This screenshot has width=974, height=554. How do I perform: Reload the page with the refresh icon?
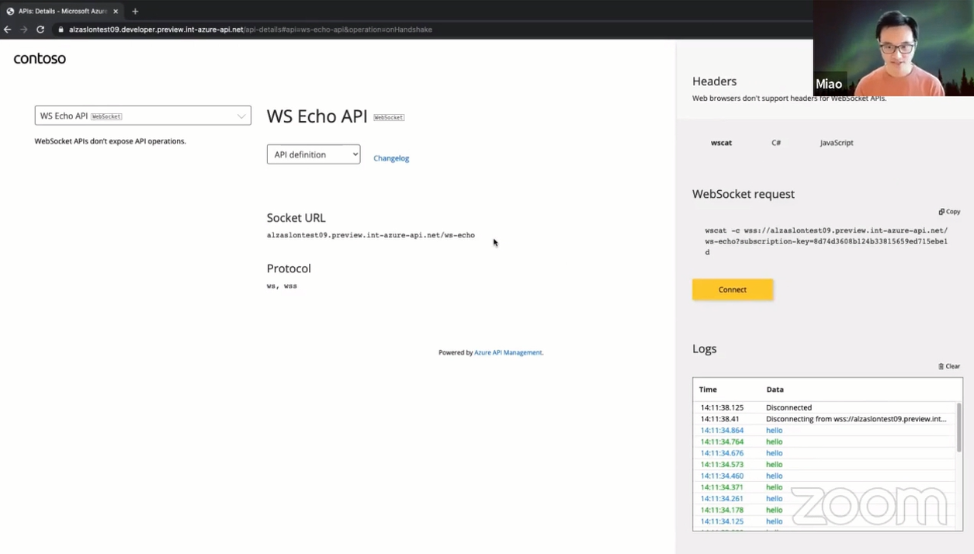pos(40,29)
